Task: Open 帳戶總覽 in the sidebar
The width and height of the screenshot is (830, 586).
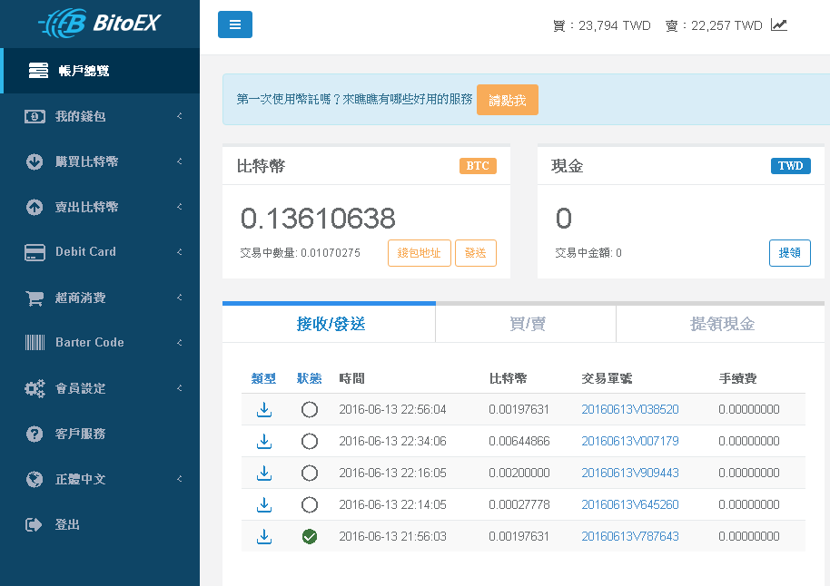Action: (x=100, y=71)
